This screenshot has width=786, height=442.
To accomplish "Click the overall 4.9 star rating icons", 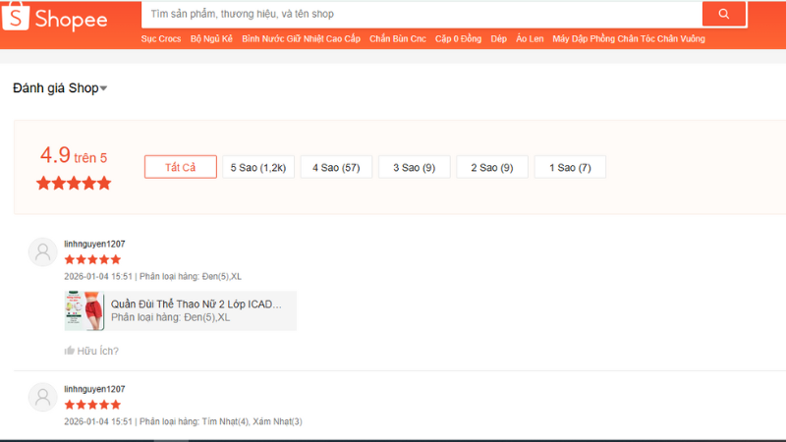I will 74,183.
